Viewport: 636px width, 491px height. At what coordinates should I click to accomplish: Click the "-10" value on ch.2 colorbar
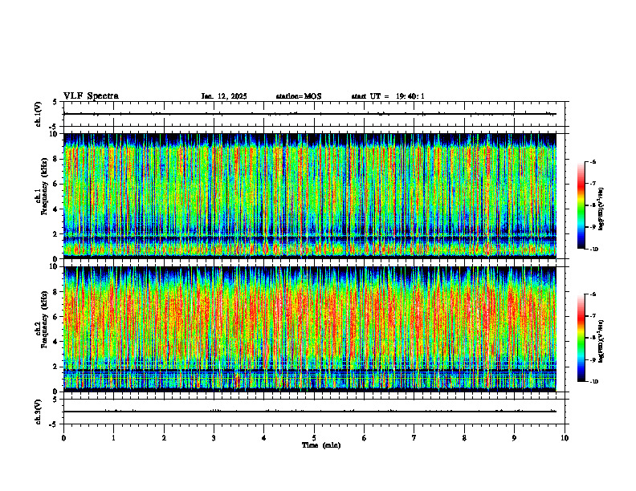coord(593,382)
